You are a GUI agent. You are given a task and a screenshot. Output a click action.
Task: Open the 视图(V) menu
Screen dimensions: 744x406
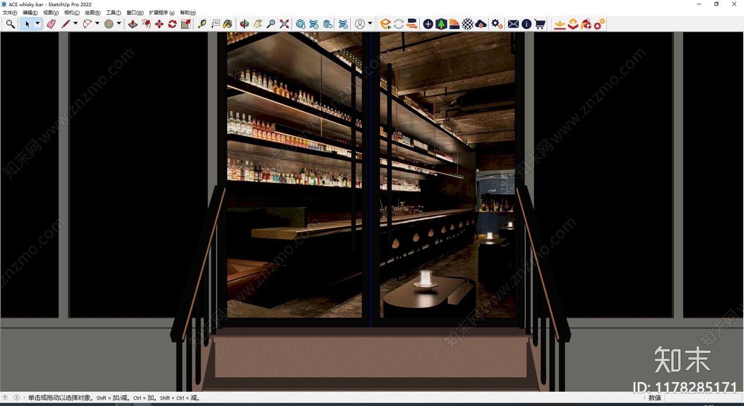(x=51, y=13)
